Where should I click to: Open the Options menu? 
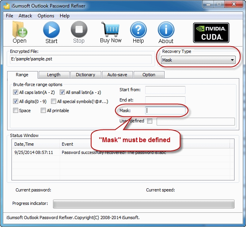pyautogui.click(x=46, y=16)
